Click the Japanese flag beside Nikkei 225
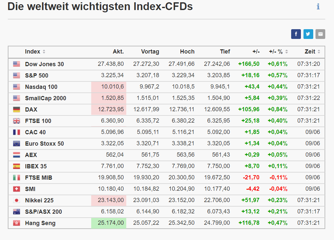334x240 pixels. 17,200
